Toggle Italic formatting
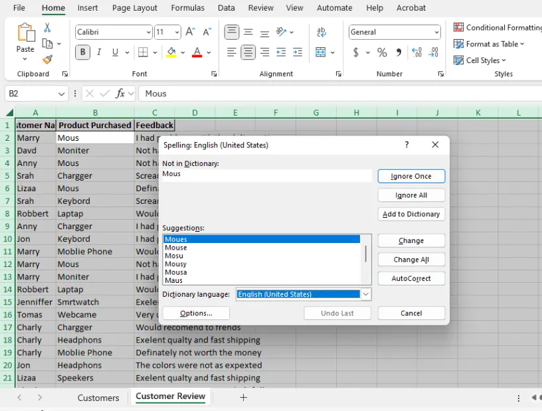Image resolution: width=542 pixels, height=411 pixels. pos(99,52)
